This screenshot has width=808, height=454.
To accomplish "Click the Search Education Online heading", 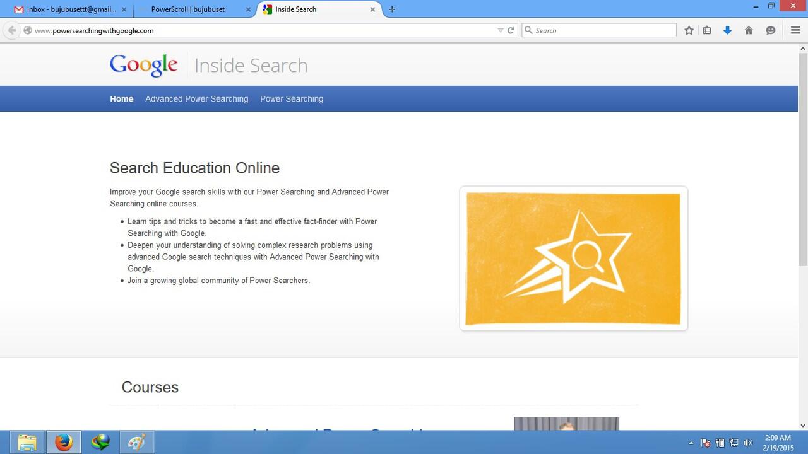I will point(194,168).
